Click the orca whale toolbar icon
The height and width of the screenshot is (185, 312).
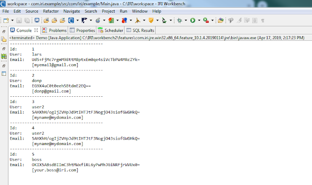point(84,20)
